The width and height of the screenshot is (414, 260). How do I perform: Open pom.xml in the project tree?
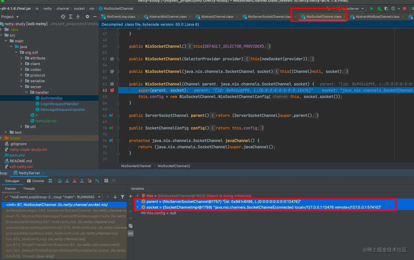coord(17,155)
